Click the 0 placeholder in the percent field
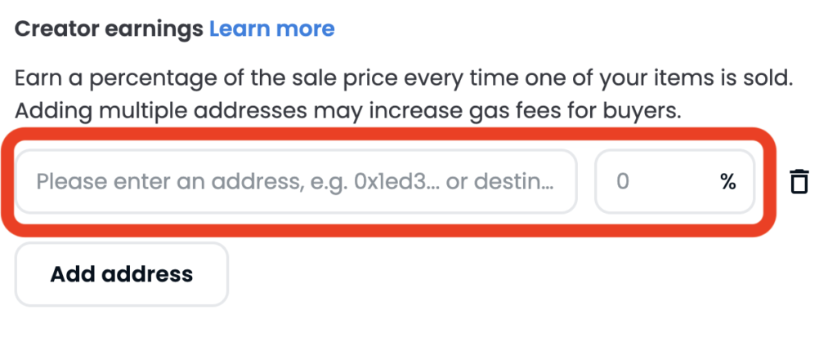837x350 pixels. pos(623,181)
